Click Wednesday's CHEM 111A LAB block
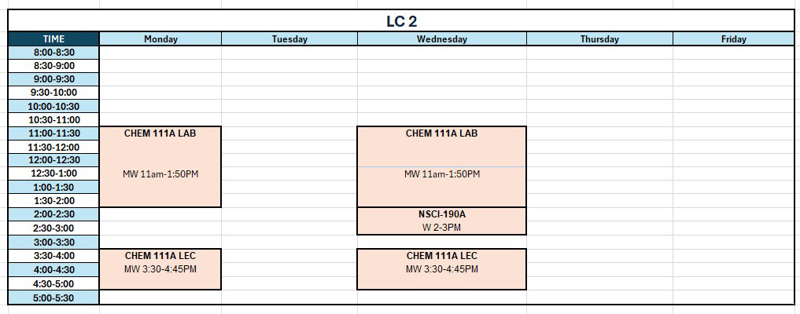800x314 pixels. [442, 167]
